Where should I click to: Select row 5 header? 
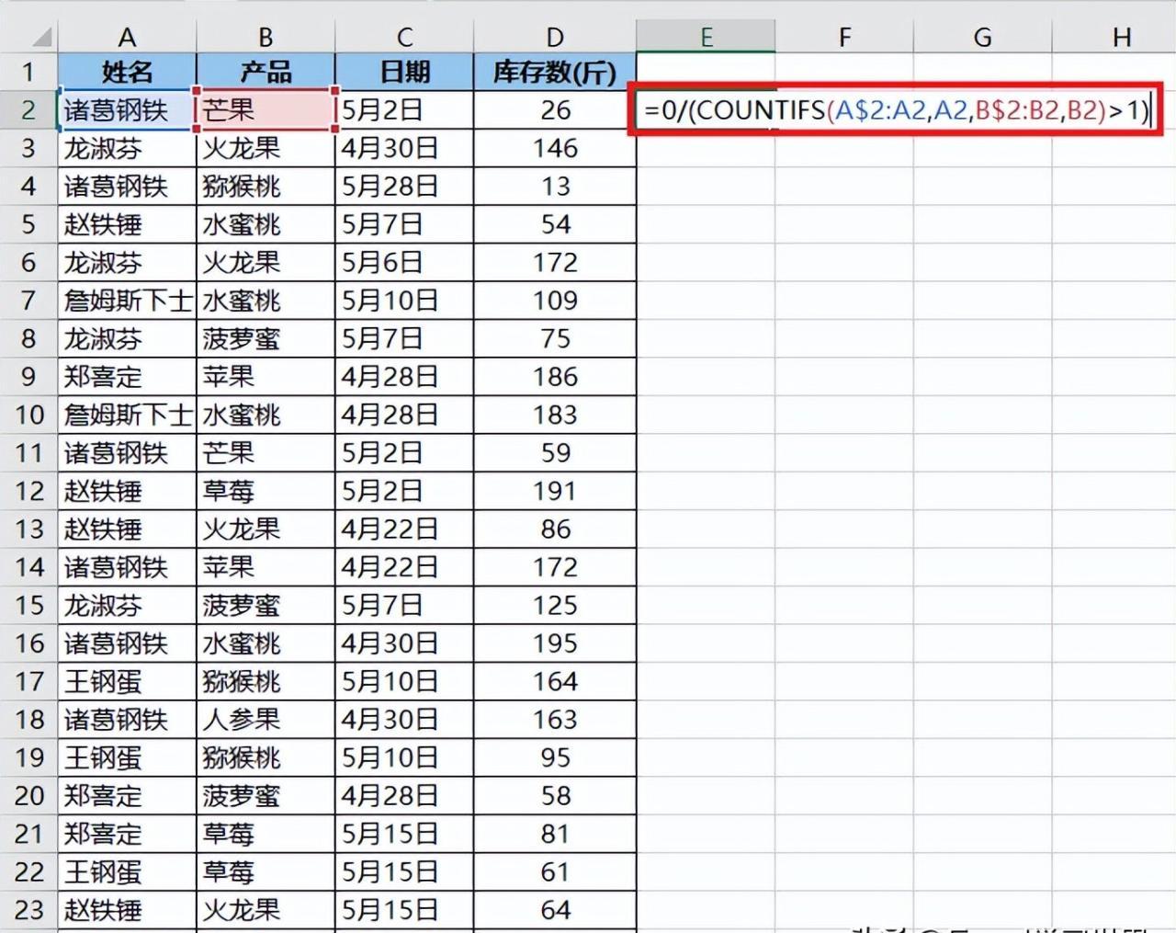point(28,224)
